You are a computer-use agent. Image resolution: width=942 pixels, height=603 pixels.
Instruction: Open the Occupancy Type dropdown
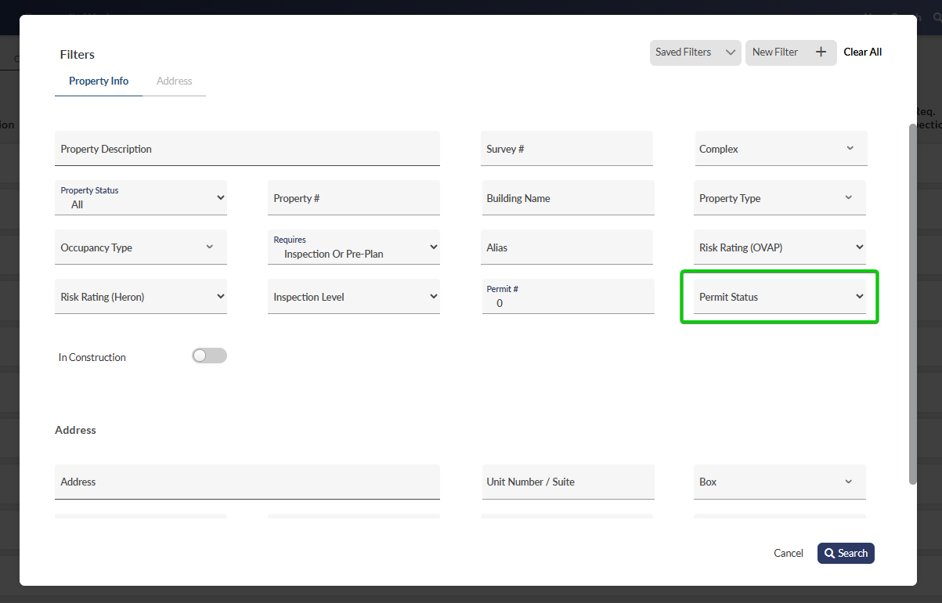click(141, 247)
